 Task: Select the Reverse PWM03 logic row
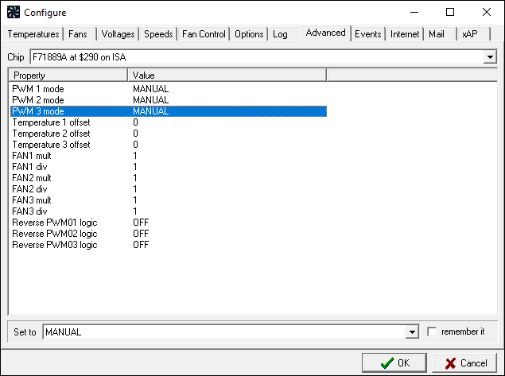pyautogui.click(x=169, y=245)
